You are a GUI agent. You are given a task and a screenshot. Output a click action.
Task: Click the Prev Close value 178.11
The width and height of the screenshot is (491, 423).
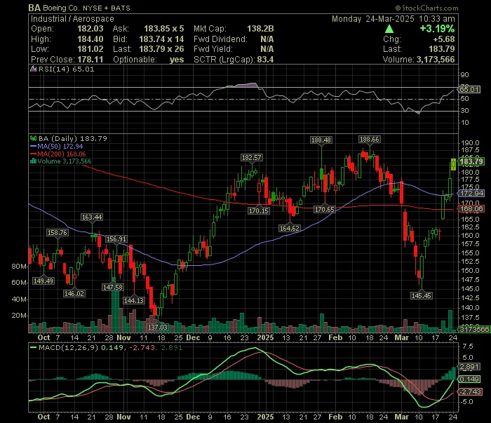(x=90, y=60)
